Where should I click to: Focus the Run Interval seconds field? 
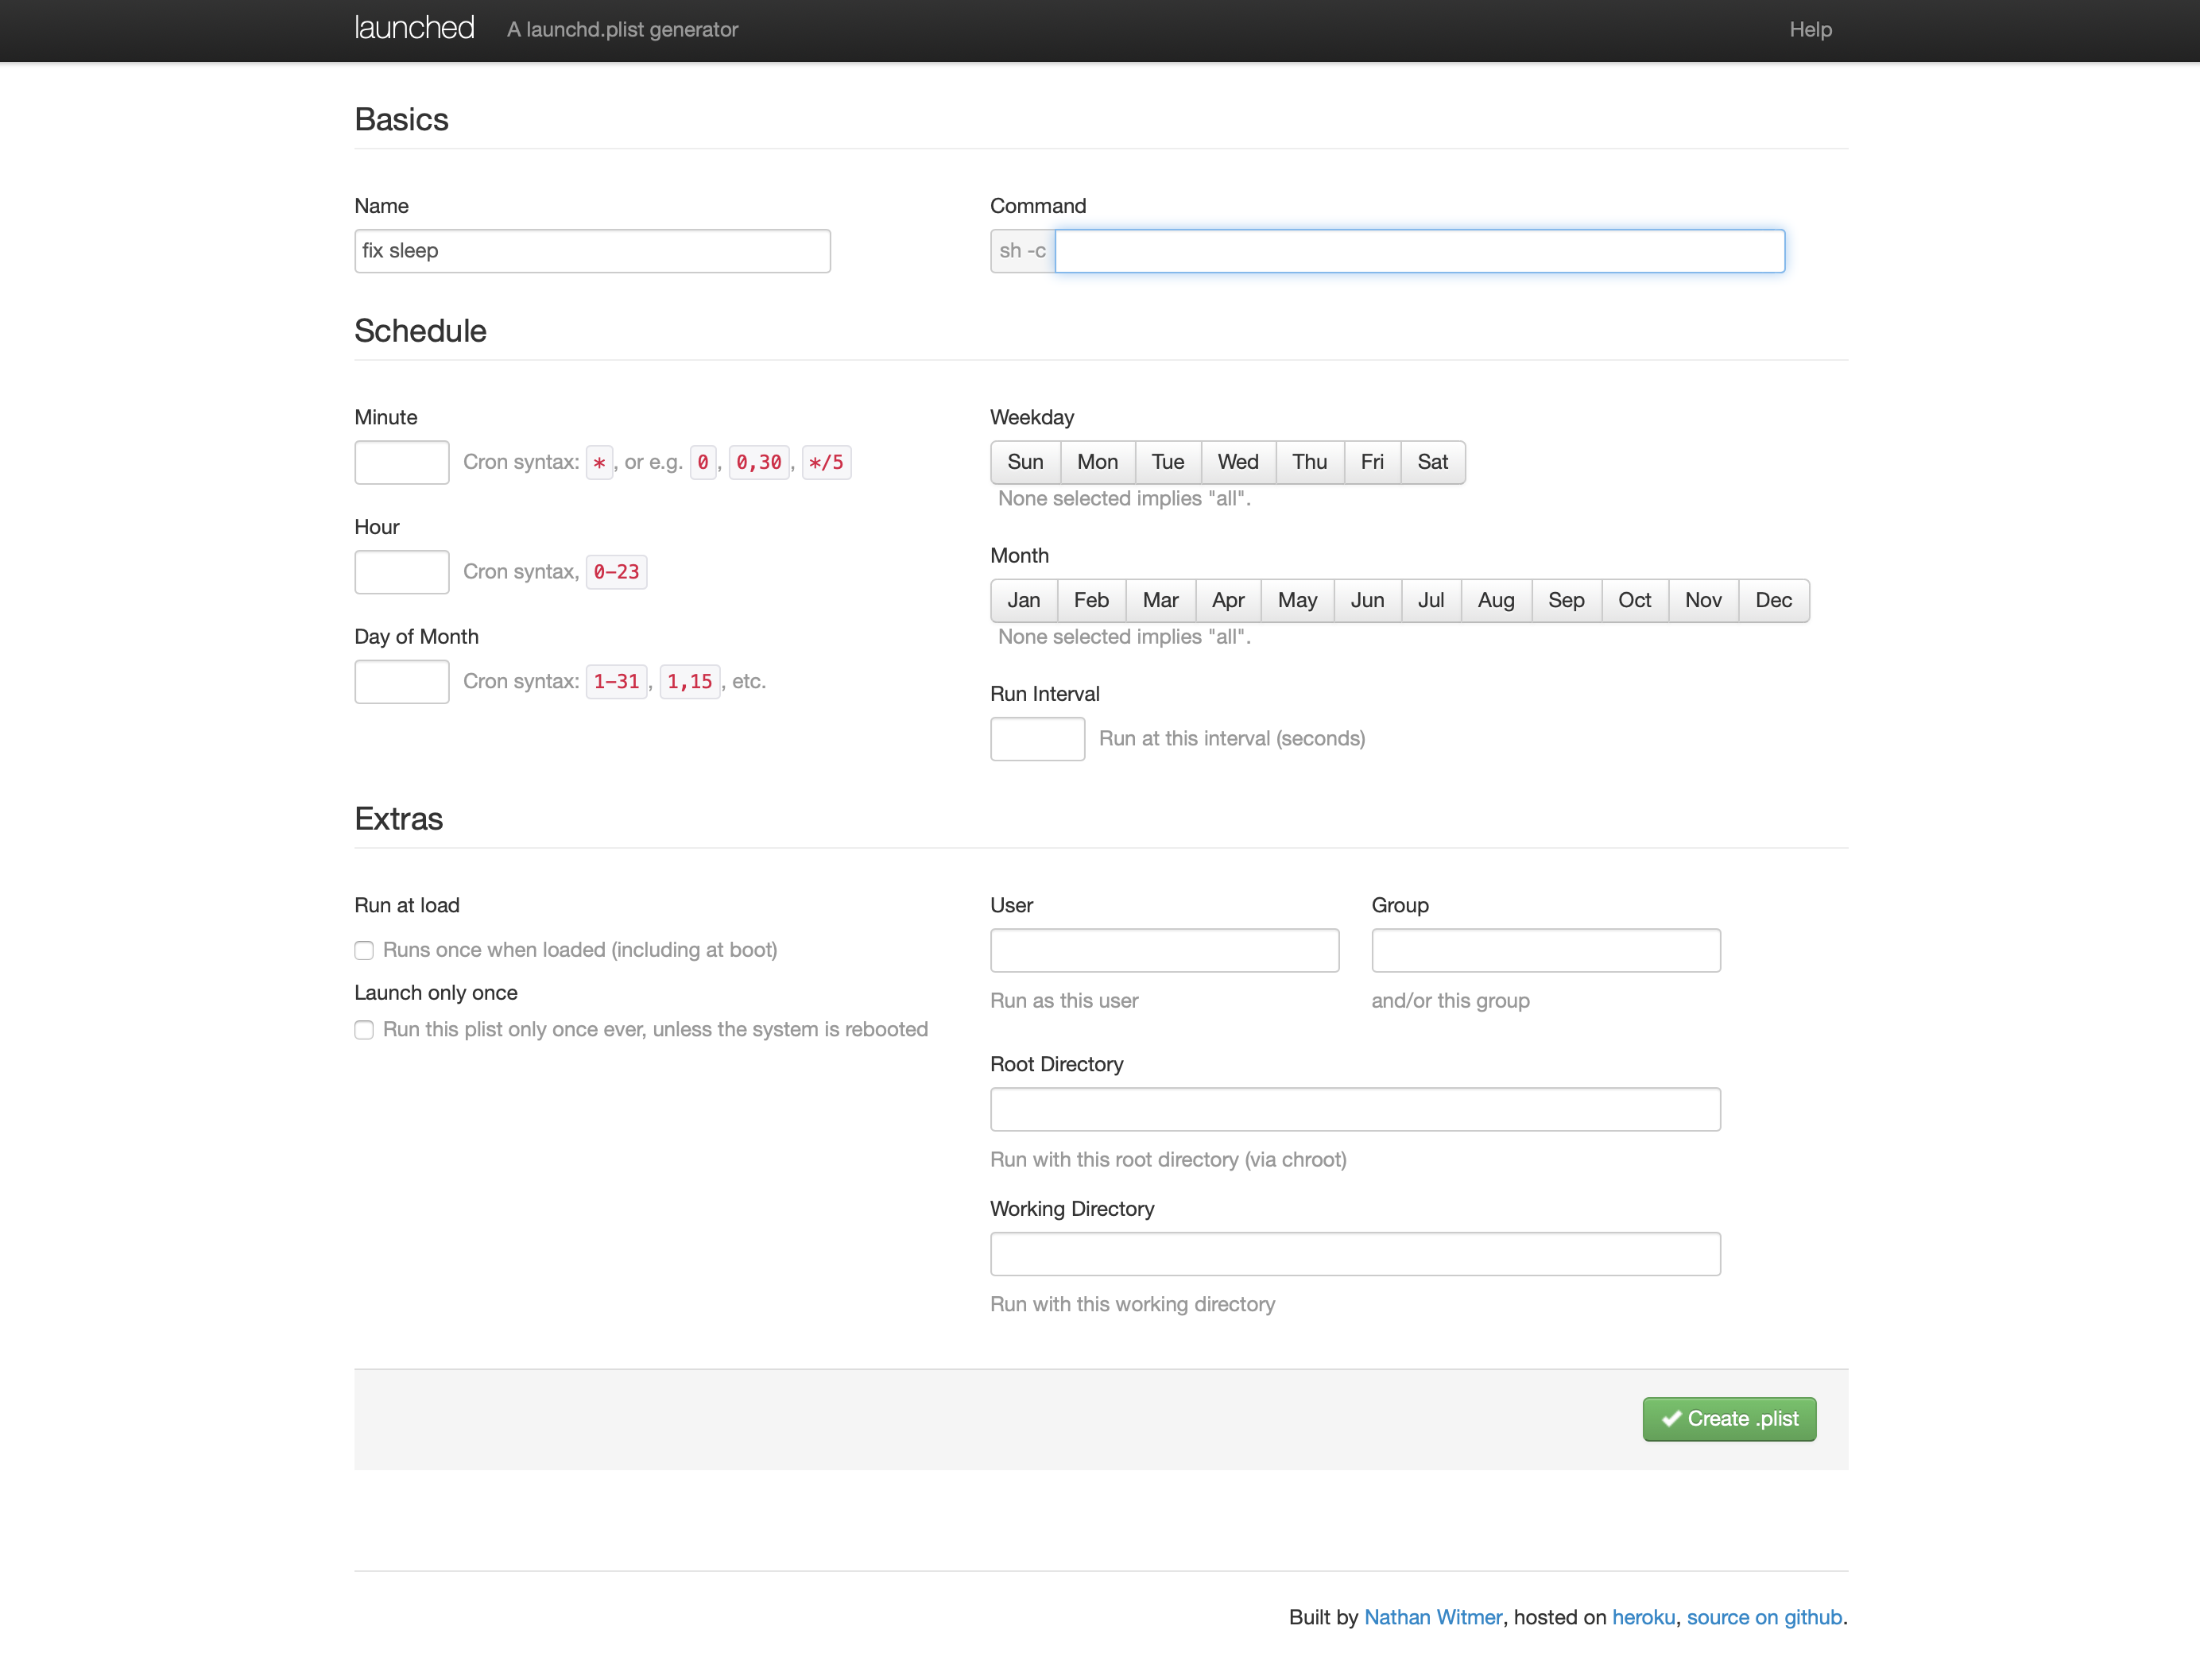(1037, 739)
